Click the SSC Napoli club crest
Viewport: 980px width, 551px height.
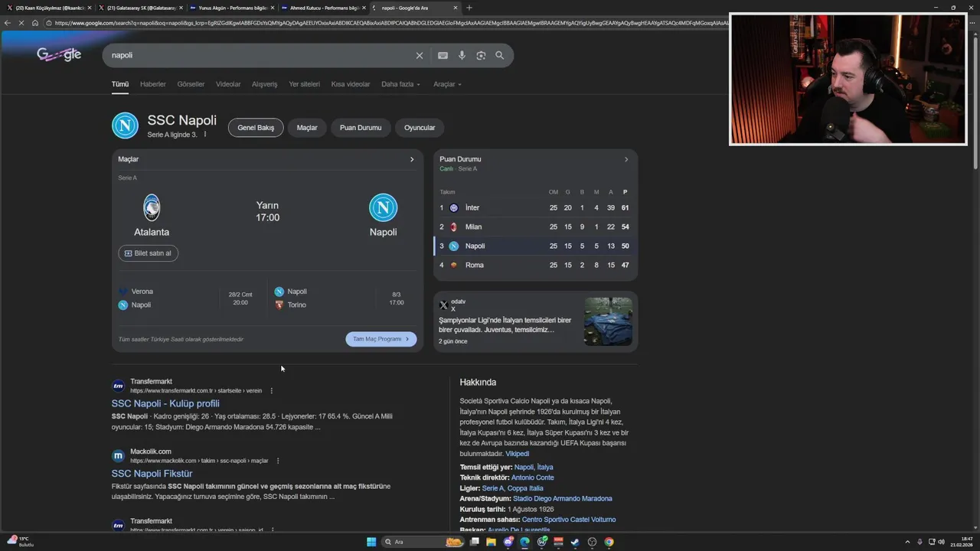click(x=125, y=126)
